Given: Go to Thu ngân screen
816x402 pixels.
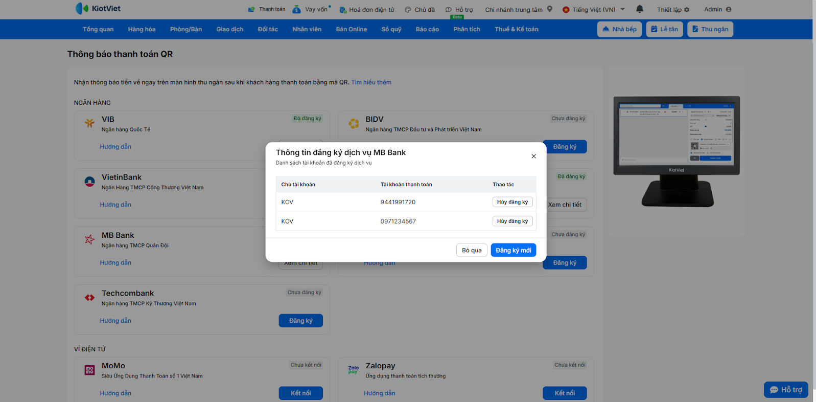Looking at the screenshot, I should pyautogui.click(x=710, y=29).
